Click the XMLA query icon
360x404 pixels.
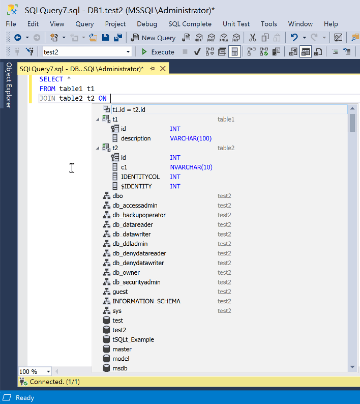pyautogui.click(x=224, y=38)
